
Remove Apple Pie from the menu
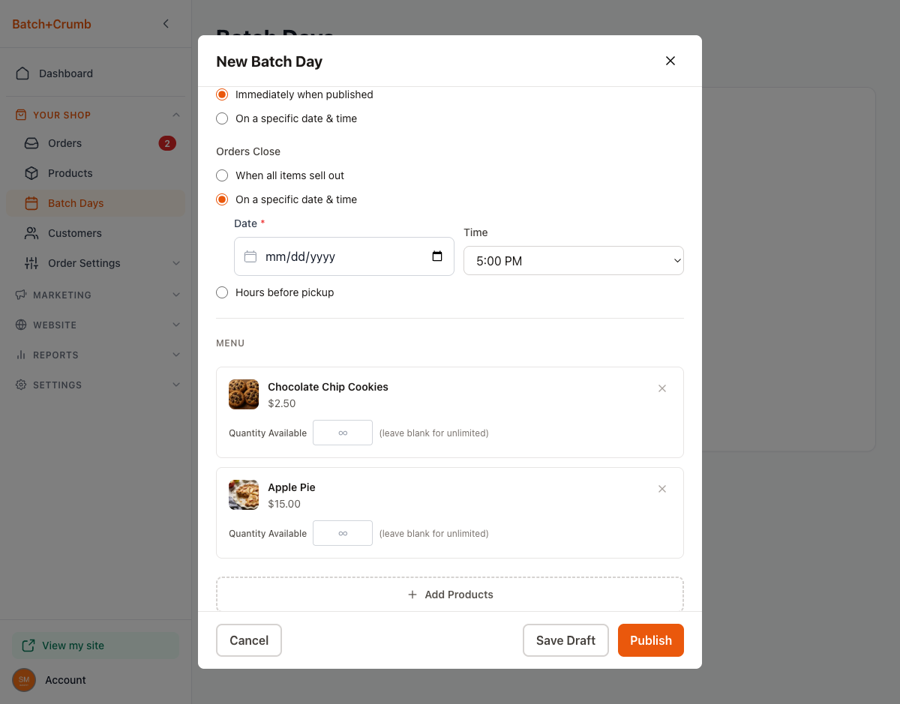(662, 489)
